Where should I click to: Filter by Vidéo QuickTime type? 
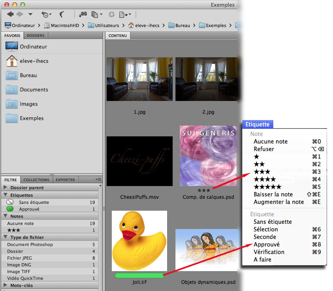pos(50,278)
